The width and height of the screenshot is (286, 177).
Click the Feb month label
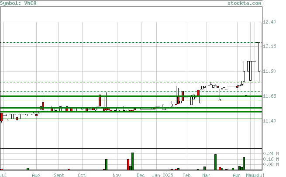(x=186, y=175)
